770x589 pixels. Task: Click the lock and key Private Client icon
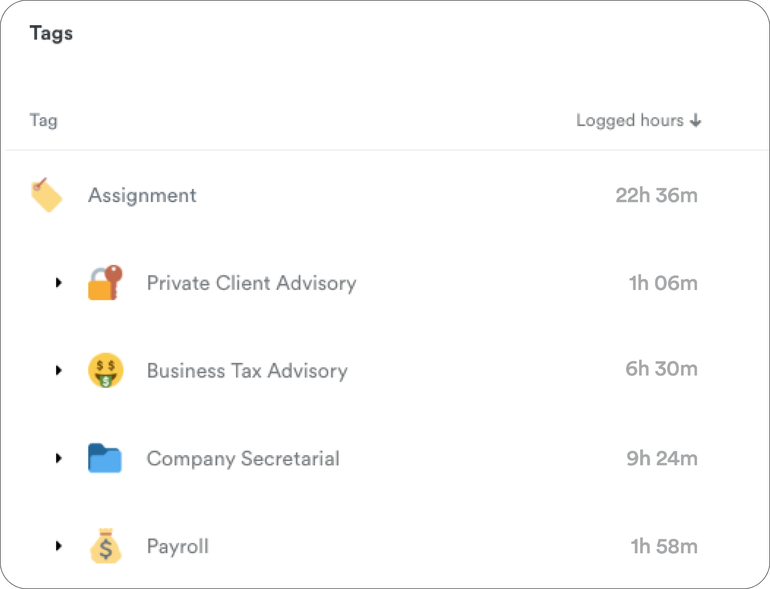(105, 283)
